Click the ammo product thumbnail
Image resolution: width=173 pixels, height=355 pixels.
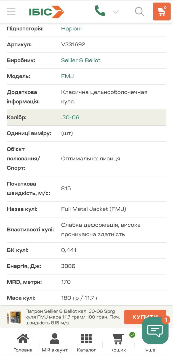(x=14, y=317)
